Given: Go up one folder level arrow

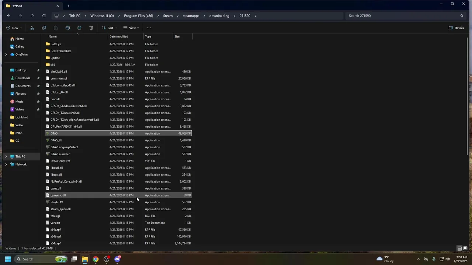Looking at the screenshot, I should pos(32,16).
